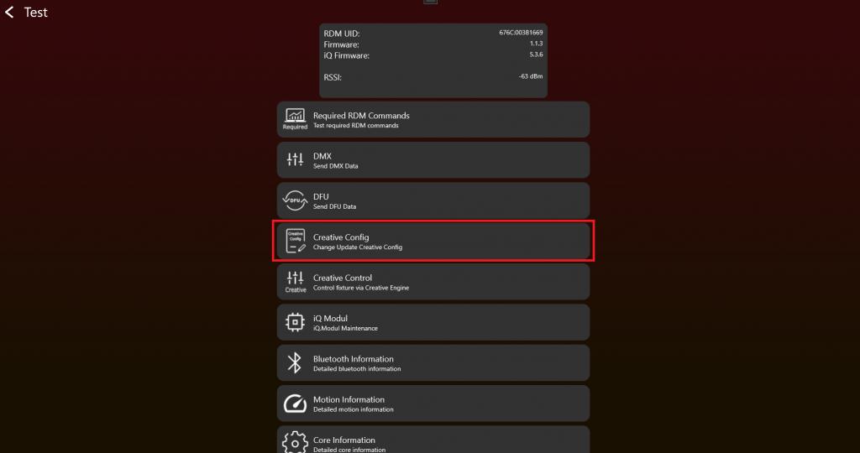Open Required RDM Commands test page
Screen dimensions: 860x453
pos(433,119)
